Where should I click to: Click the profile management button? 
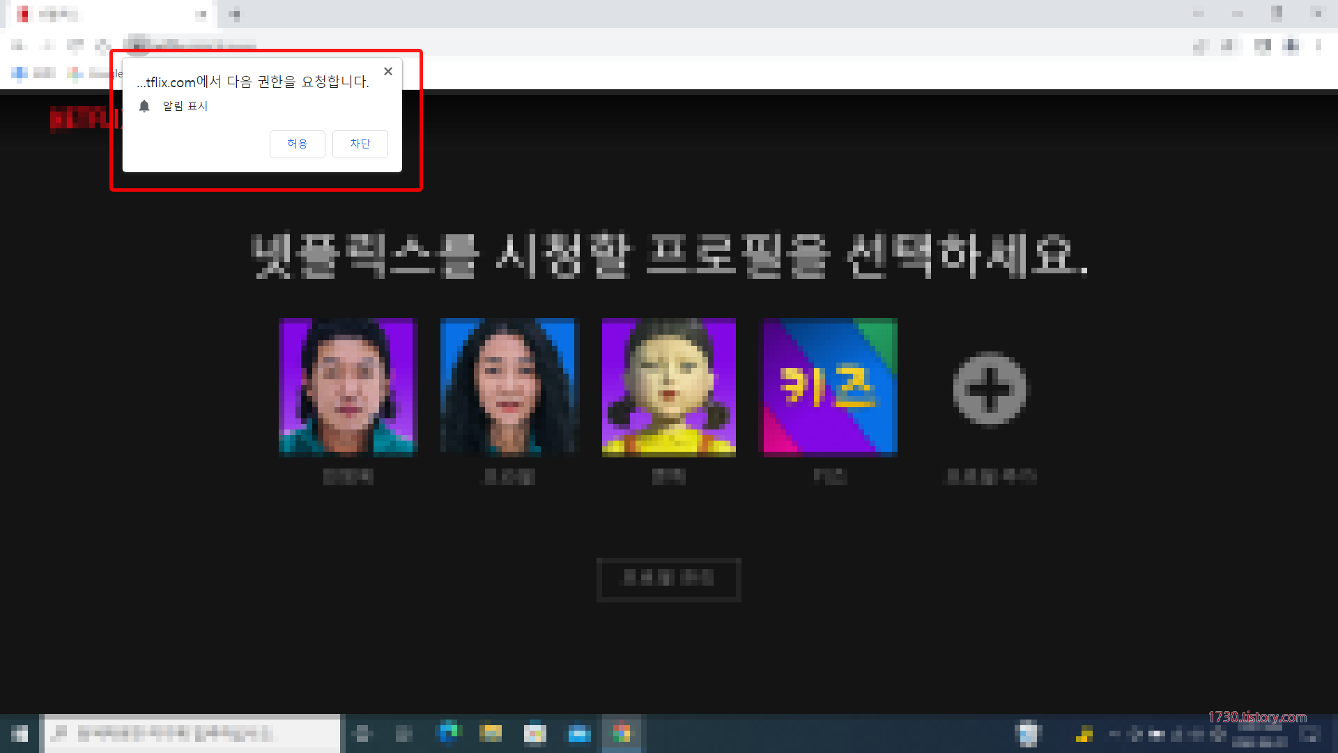pos(668,578)
